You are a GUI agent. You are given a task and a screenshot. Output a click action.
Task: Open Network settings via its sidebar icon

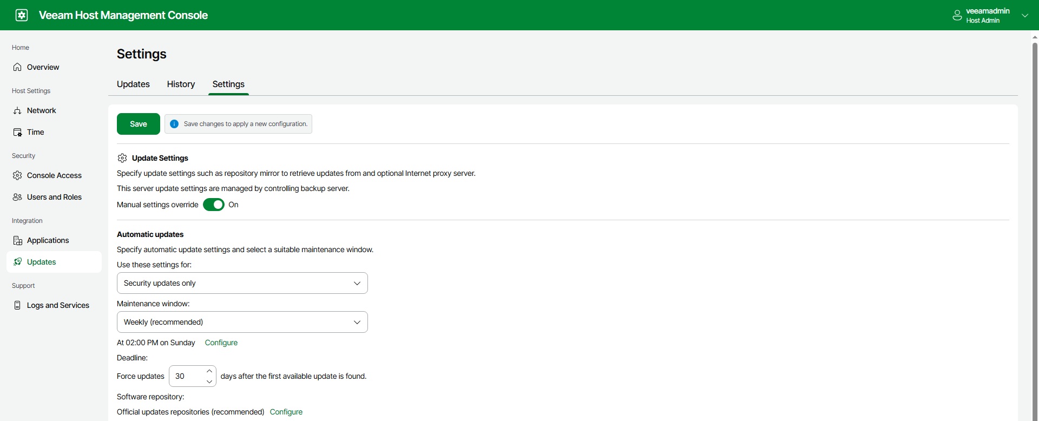tap(17, 110)
